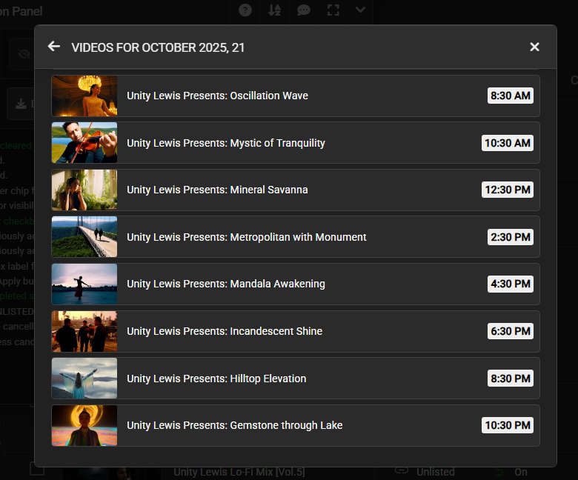Click the Incandescent Shine video title

coord(225,331)
